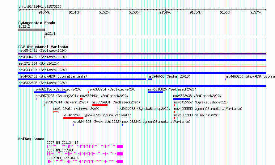This screenshot has height=165, width=275.
Task: Click the nsv6244358 (Prakrithi2022) label
Action: 97,122
